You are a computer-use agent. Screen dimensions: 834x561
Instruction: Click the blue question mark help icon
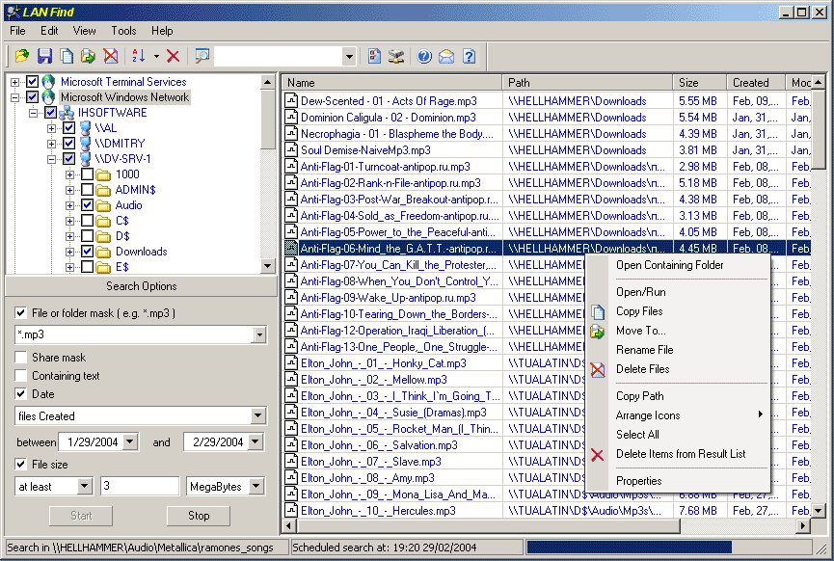424,57
